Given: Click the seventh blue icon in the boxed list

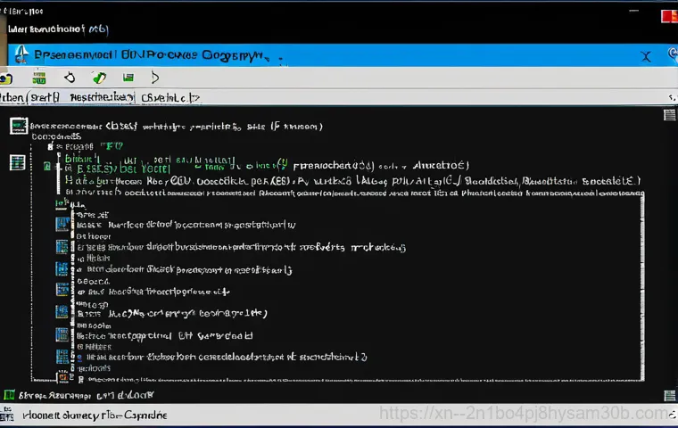Looking at the screenshot, I should [62, 357].
